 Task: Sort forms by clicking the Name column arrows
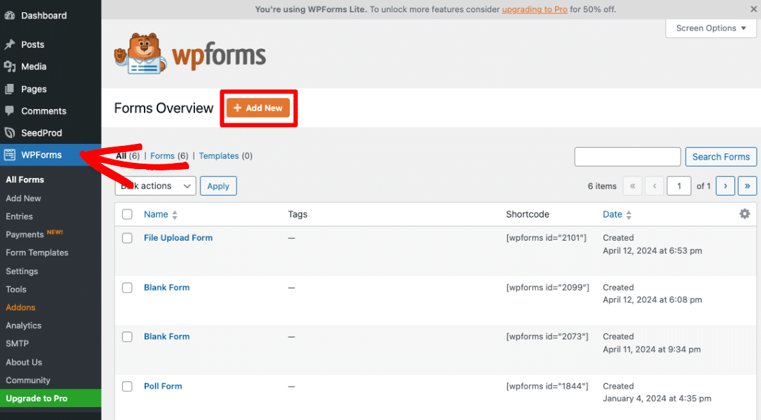(173, 213)
